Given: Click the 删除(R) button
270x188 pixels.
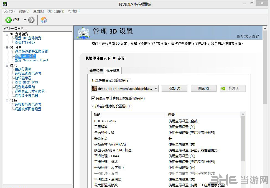Looking at the screenshot, I should [x=203, y=88].
